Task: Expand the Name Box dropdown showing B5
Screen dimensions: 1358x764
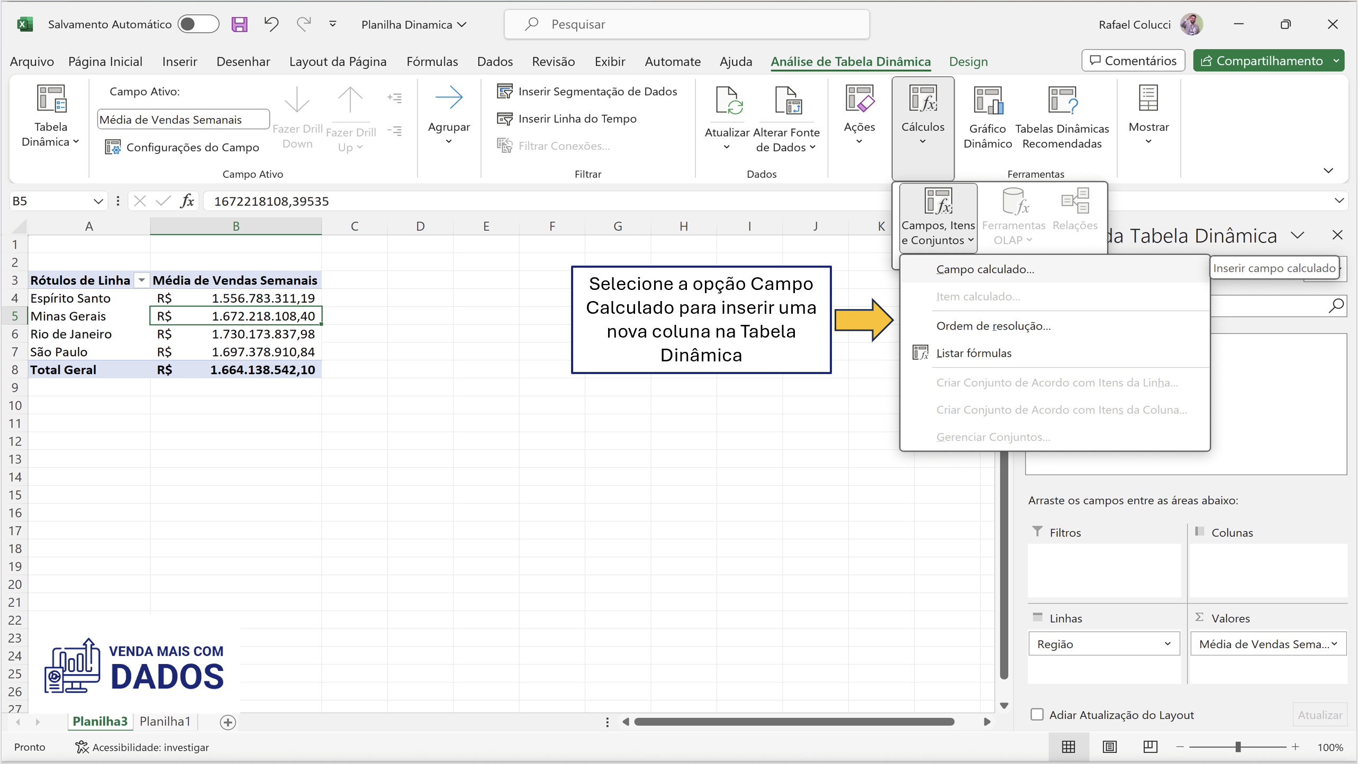Action: [98, 201]
